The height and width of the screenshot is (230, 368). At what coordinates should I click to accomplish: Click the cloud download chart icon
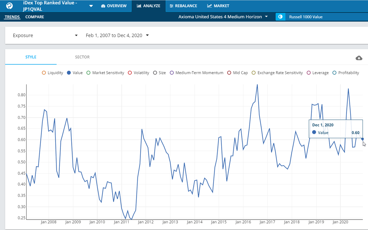359,58
